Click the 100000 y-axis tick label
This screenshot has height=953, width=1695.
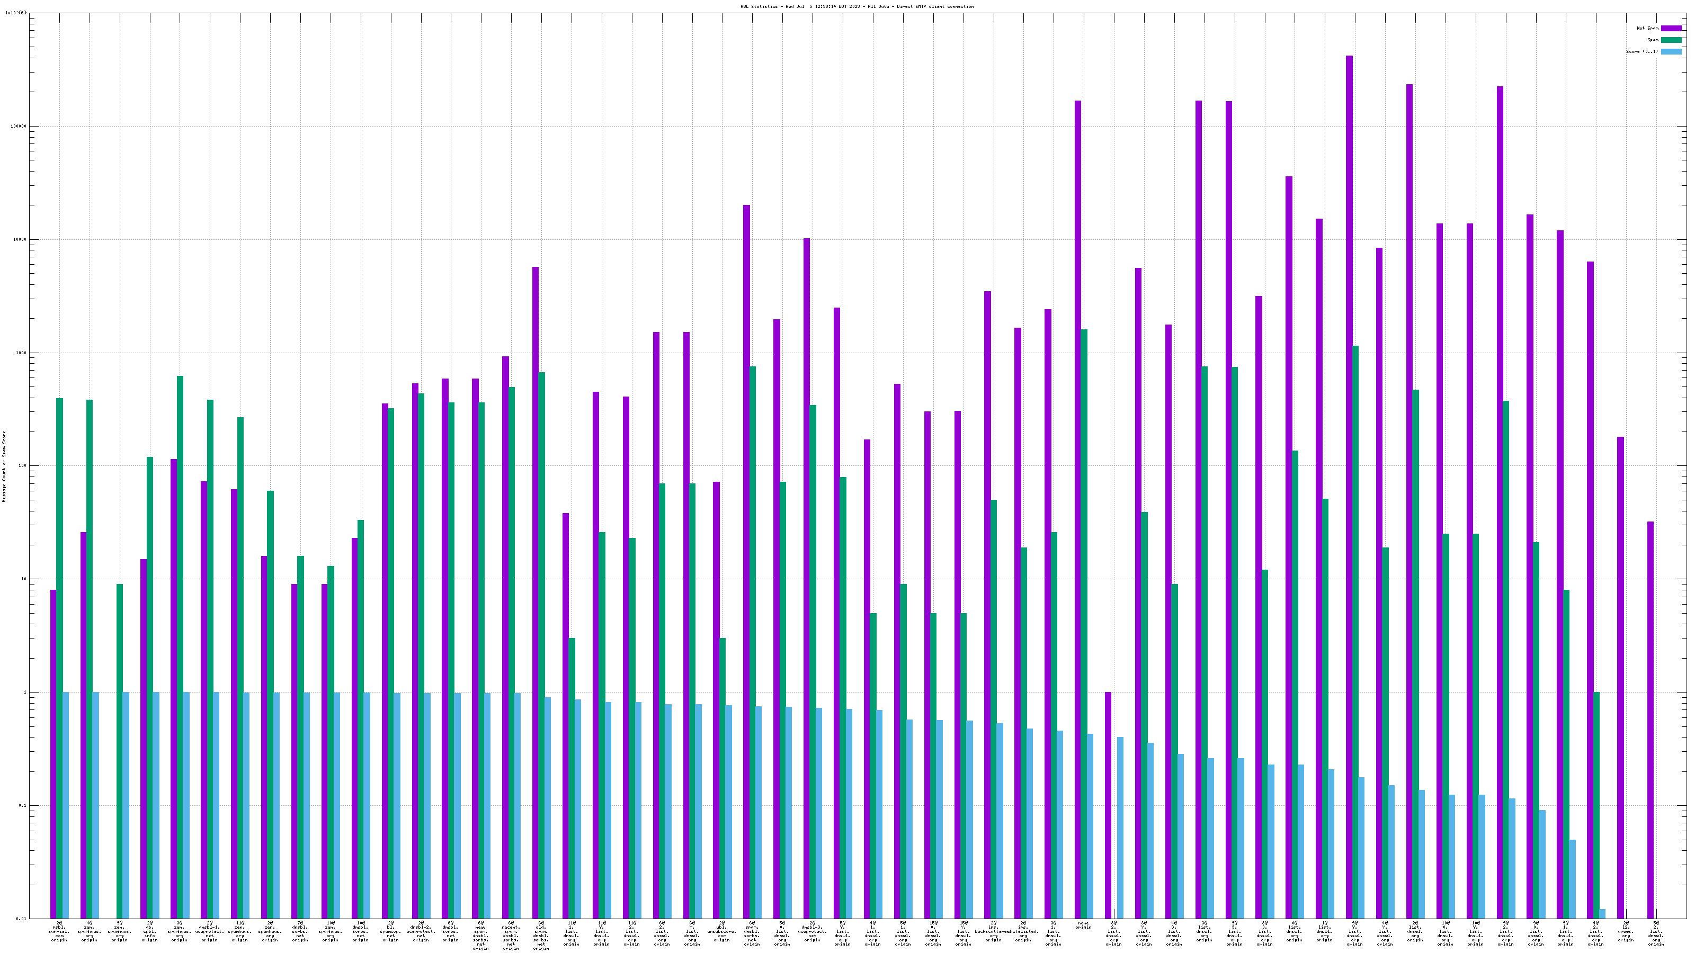19,127
